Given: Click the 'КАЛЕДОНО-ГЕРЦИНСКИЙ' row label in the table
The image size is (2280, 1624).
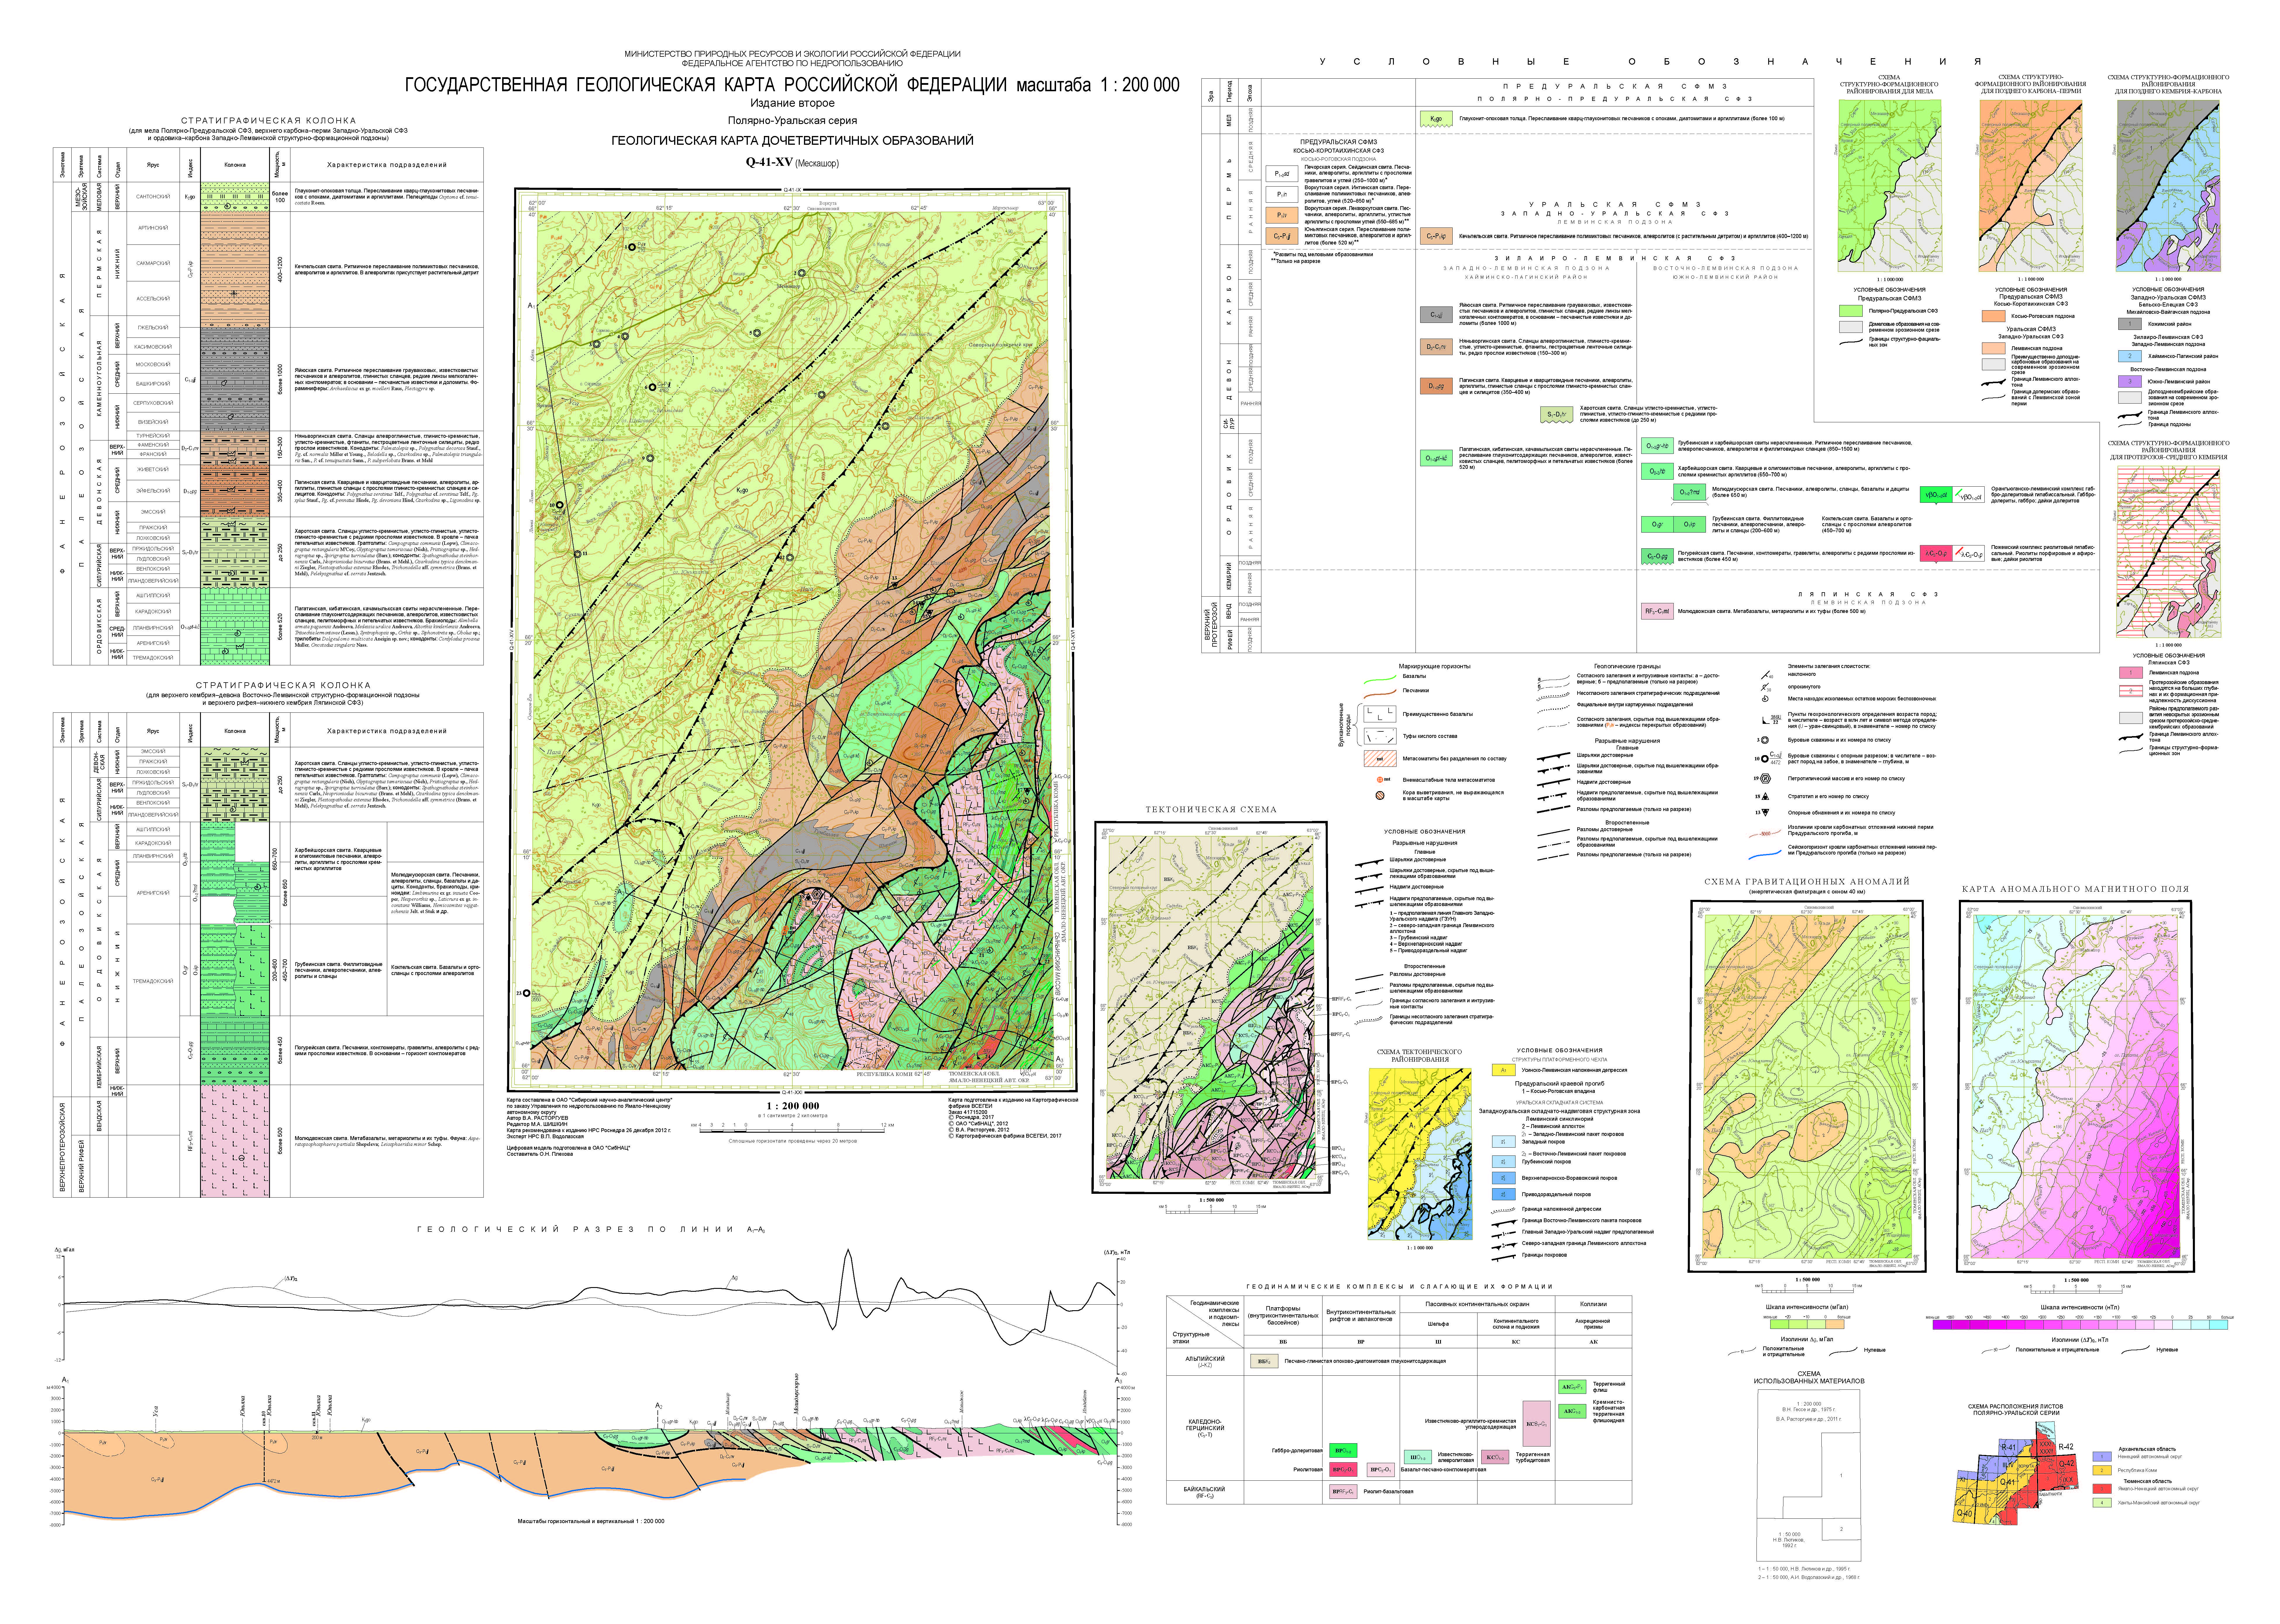Looking at the screenshot, I should (1205, 1425).
